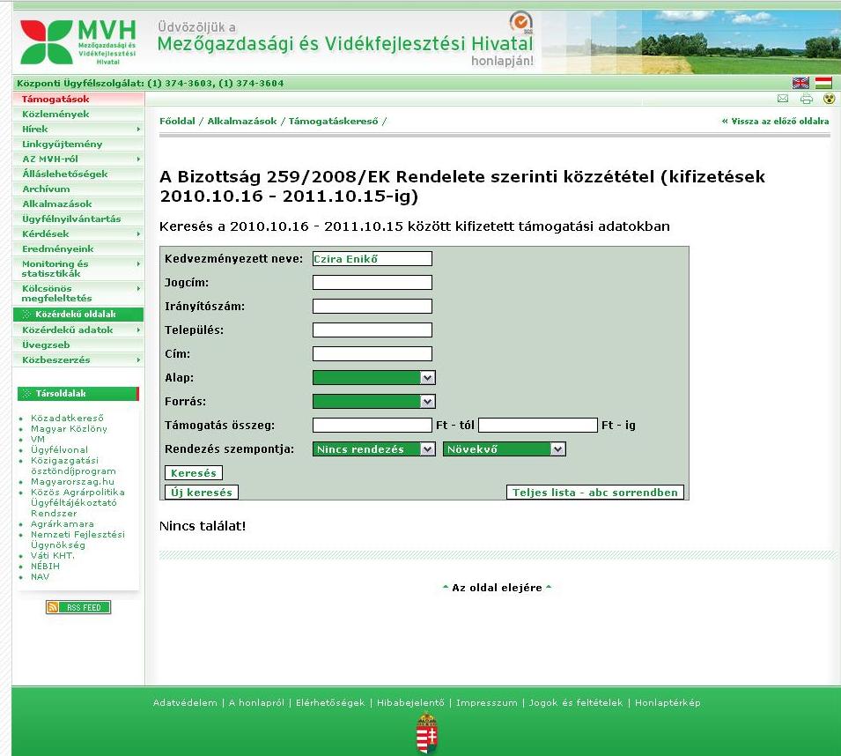Open the Agrárkamara link
Screen dimensions: 841x756
coord(63,523)
